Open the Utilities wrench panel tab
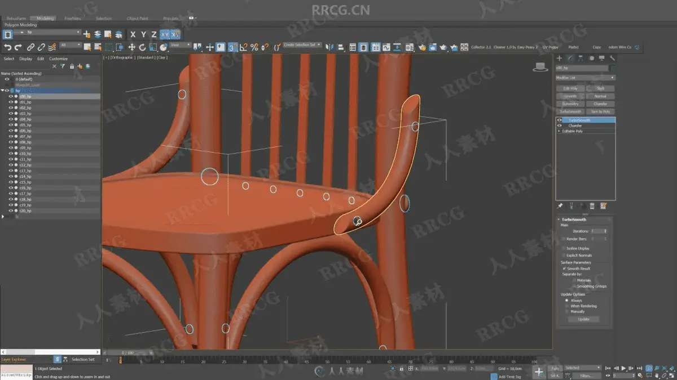Image resolution: width=677 pixels, height=380 pixels. tap(612, 58)
